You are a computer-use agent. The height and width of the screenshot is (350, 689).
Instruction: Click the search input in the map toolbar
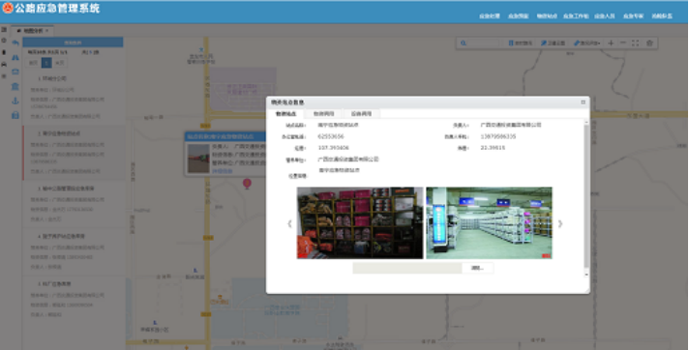coord(483,44)
